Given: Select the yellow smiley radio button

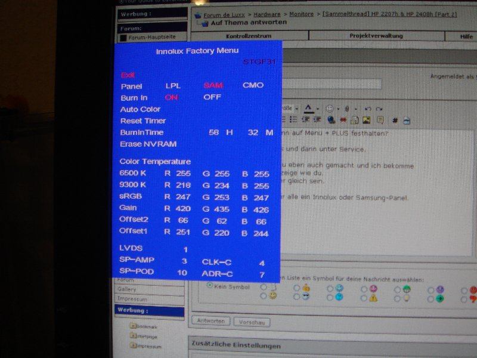Looking at the screenshot, I should click(x=264, y=295).
